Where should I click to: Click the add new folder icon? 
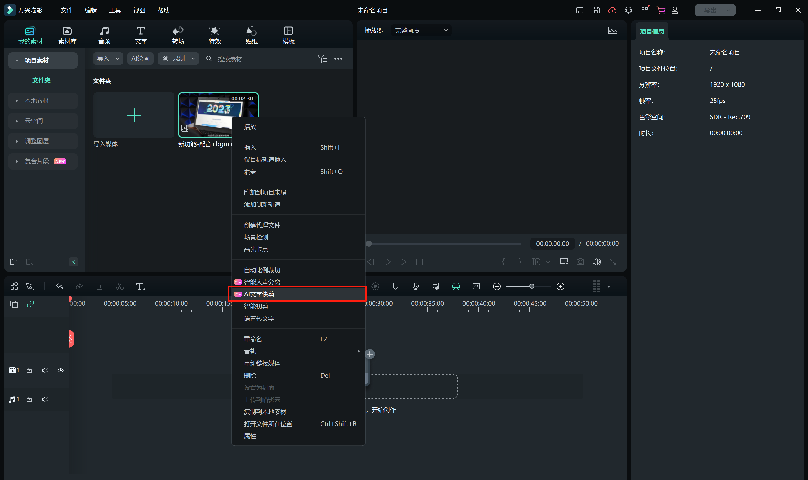pos(14,262)
